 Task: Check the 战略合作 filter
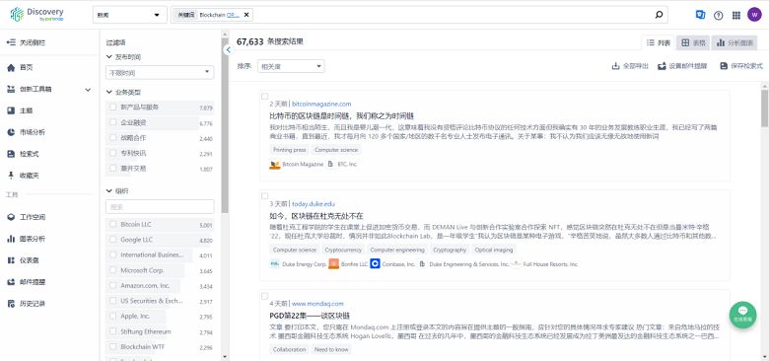(113, 138)
